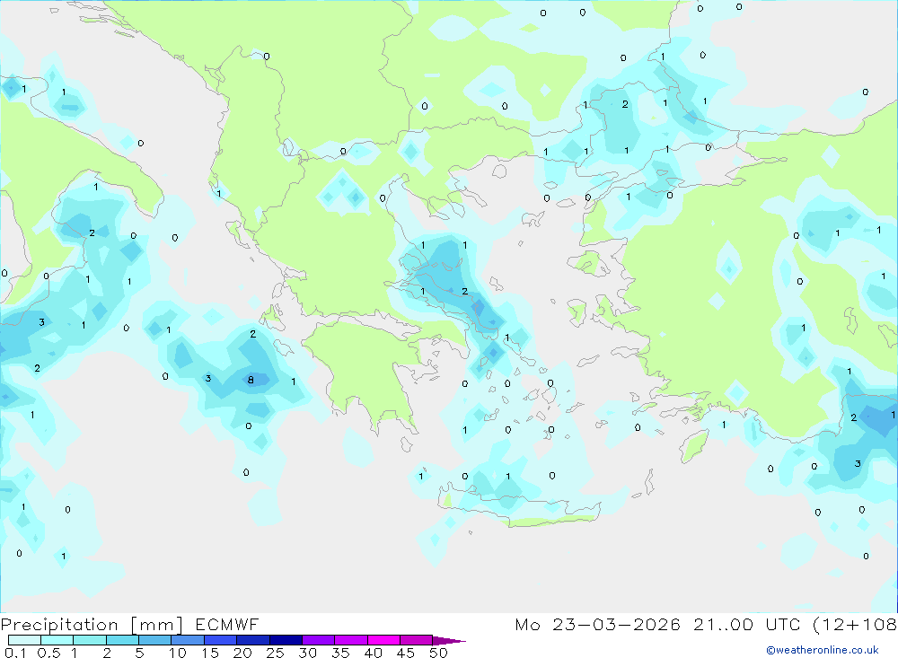Pick the 45–50 mm legend swatch
The height and width of the screenshot is (658, 898).
coord(417,640)
